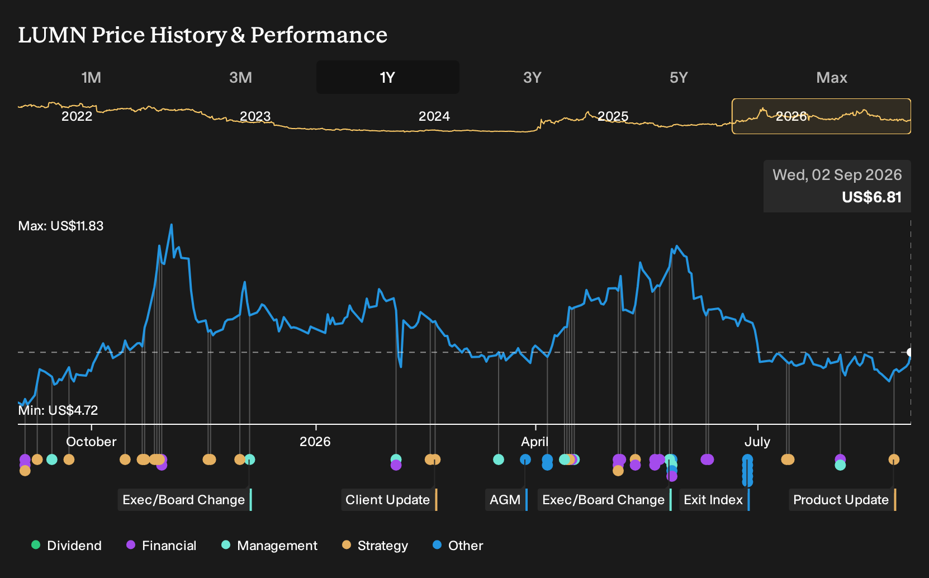This screenshot has height=578, width=929.
Task: Select the 3M time range tab
Action: click(x=240, y=77)
